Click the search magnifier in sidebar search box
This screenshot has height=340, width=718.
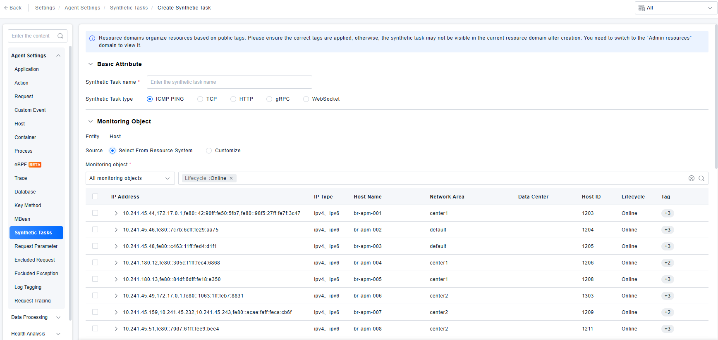pos(60,36)
